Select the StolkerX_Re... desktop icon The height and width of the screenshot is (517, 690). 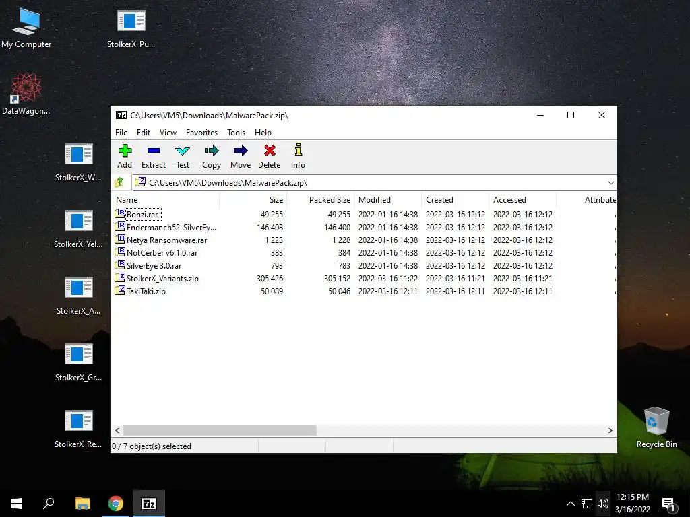click(78, 428)
